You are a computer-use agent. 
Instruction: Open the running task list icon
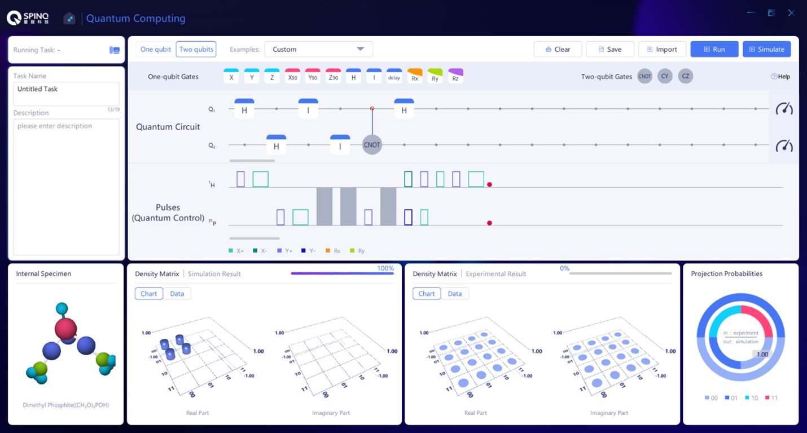click(x=115, y=50)
